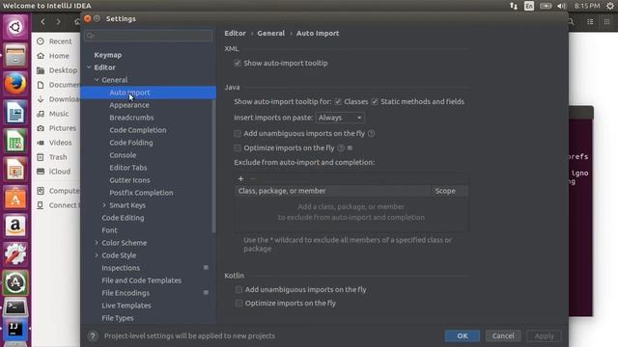Open LibreOffice Writer from the dock
This screenshot has width=618, height=347.
pyautogui.click(x=15, y=113)
